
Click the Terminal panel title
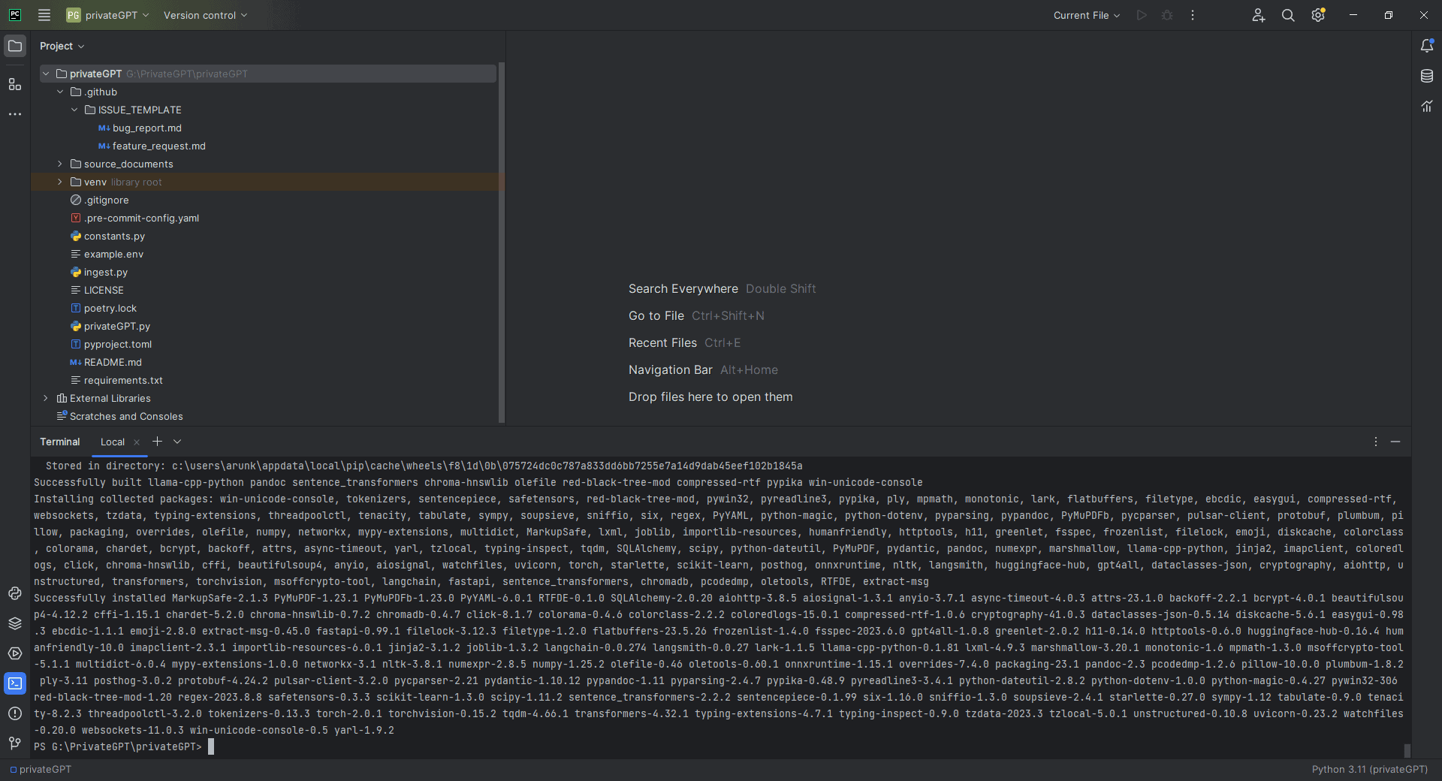tap(60, 442)
